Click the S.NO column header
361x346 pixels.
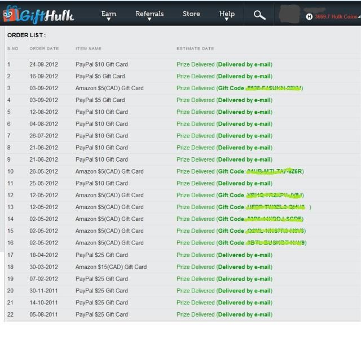tap(12, 48)
